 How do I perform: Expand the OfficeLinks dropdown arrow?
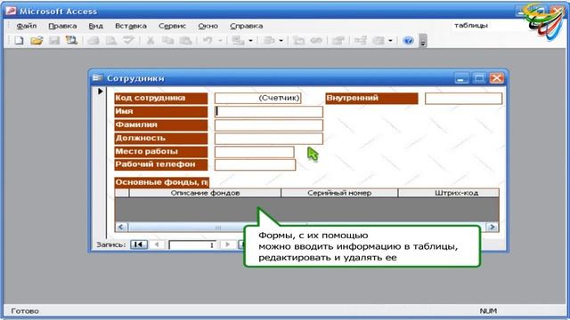[250, 40]
